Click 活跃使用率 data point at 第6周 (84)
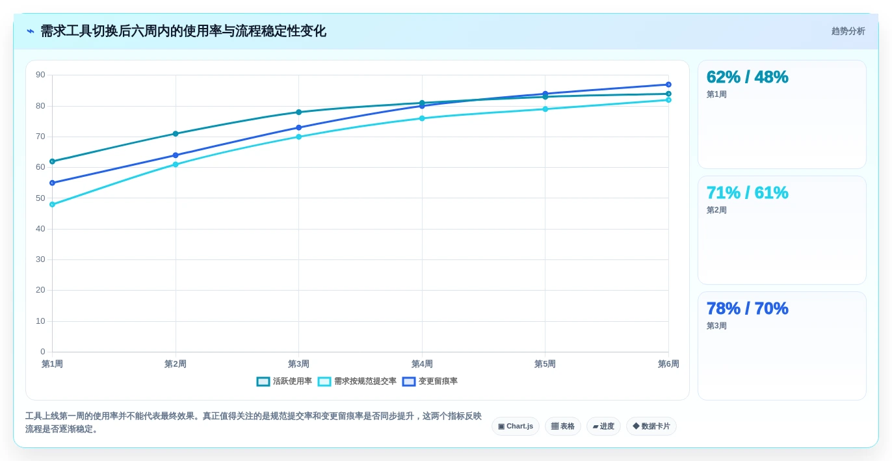This screenshot has height=461, width=892. 668,94
